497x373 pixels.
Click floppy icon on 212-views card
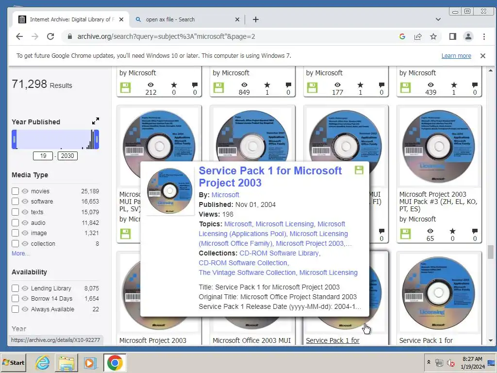[x=126, y=87]
